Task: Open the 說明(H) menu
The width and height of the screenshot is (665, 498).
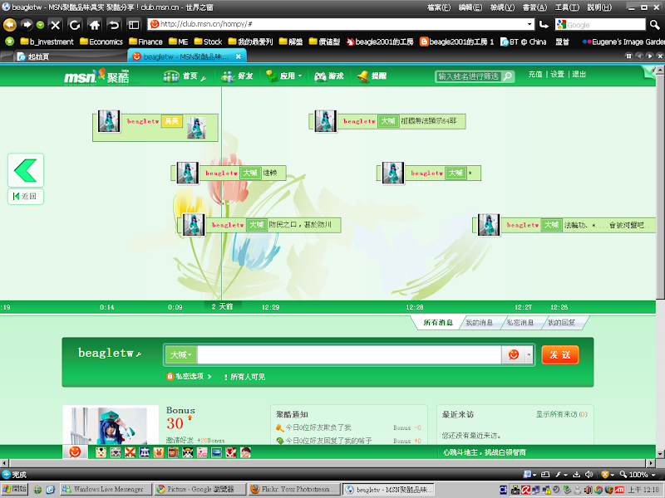Action: click(599, 7)
